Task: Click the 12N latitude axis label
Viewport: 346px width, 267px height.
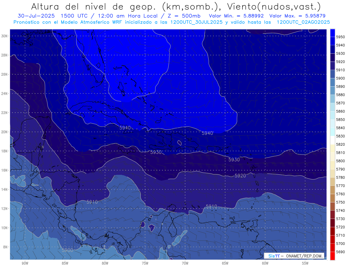Action: (x=4, y=209)
